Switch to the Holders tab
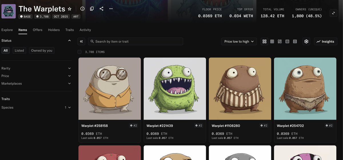The width and height of the screenshot is (343, 160). (54, 30)
